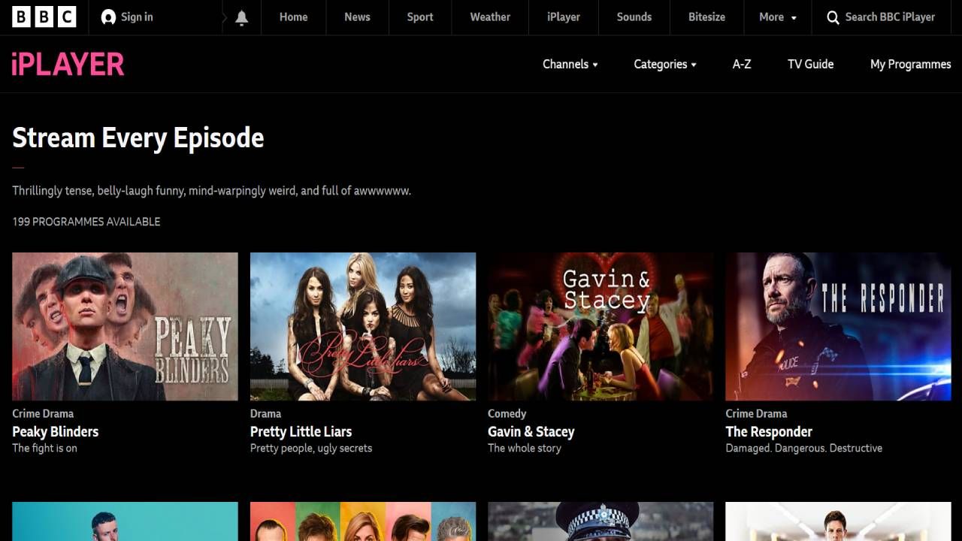Click 'Drama' label above Pretty Little Liars
This screenshot has width=962, height=541.
coord(265,413)
